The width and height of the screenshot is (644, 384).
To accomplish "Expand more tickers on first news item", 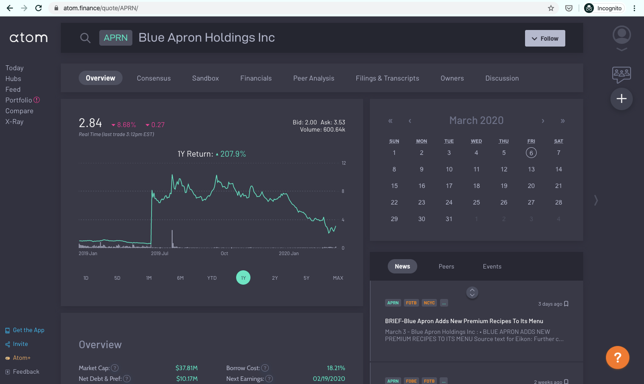I will 444,303.
